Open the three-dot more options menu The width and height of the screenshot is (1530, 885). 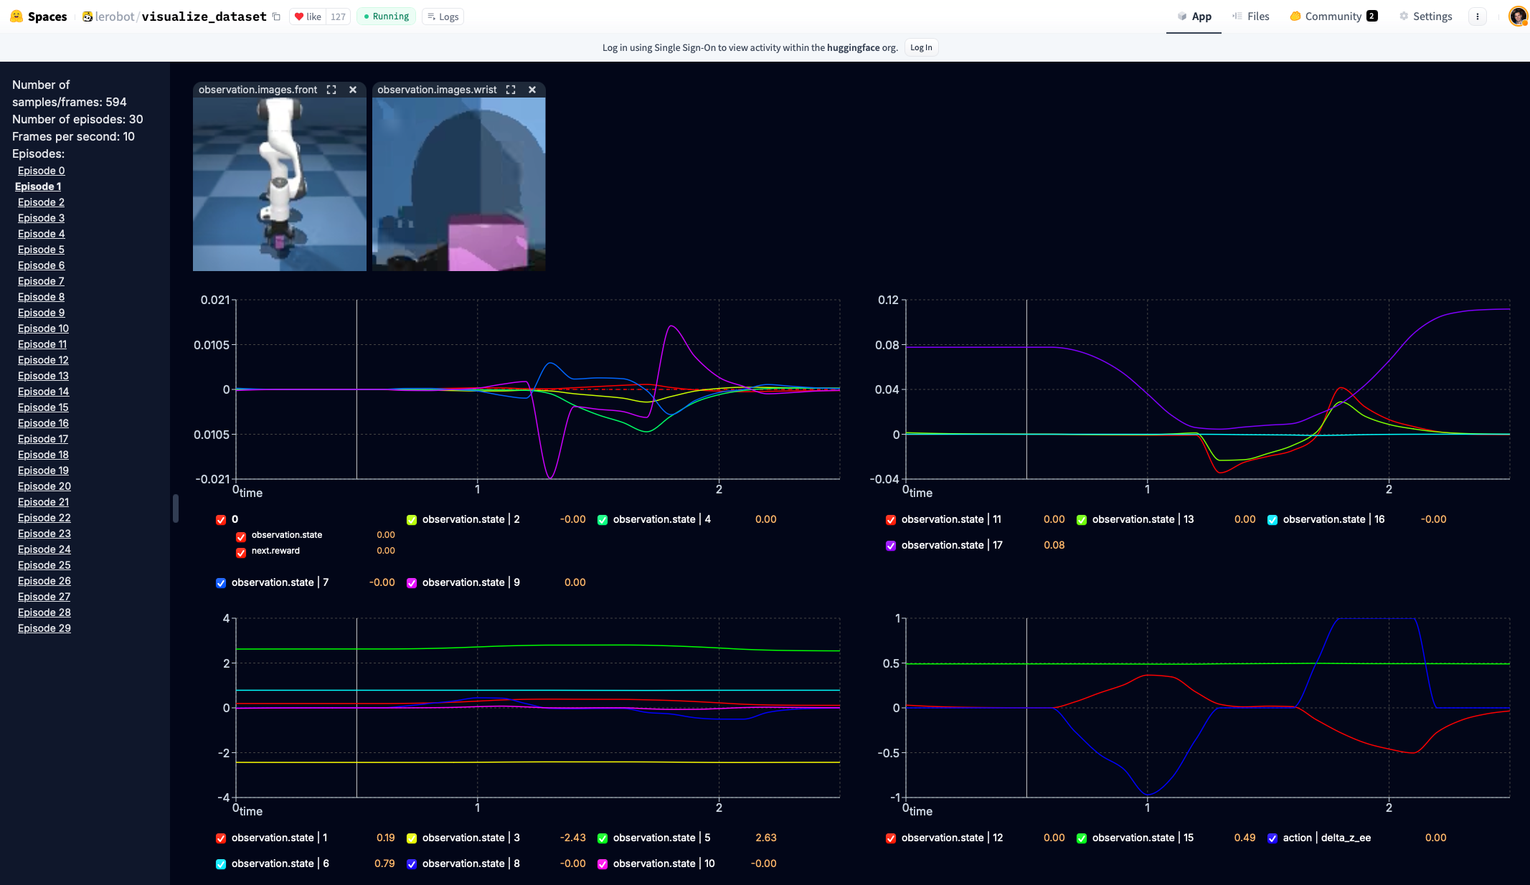[x=1477, y=16]
